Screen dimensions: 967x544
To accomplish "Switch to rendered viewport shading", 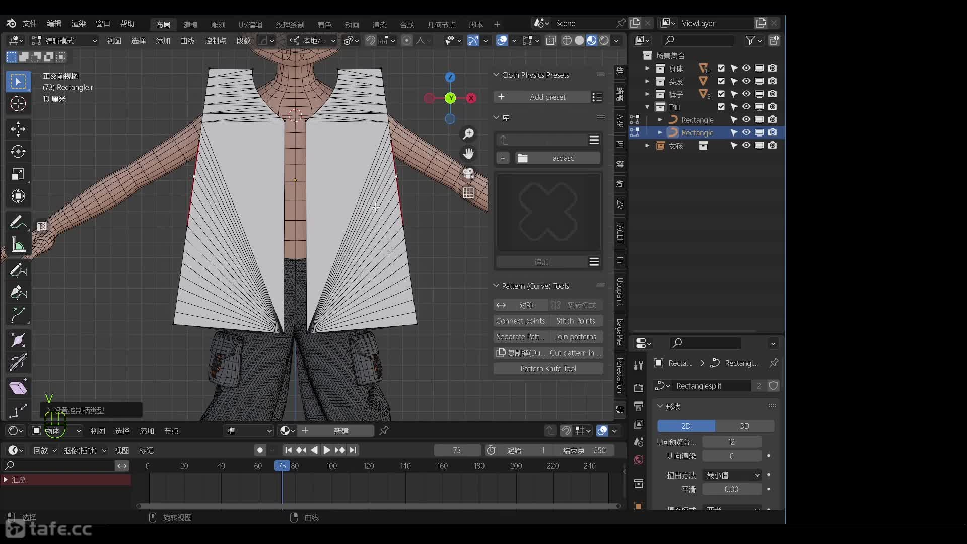I will click(604, 40).
